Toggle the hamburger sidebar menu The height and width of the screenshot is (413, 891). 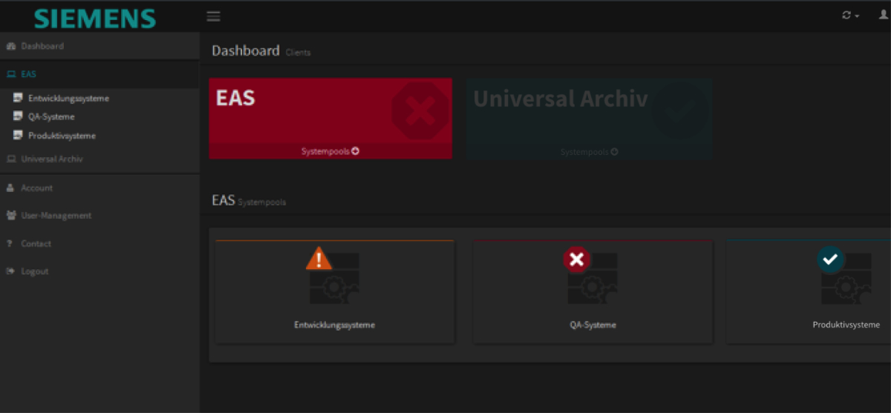[x=214, y=16]
